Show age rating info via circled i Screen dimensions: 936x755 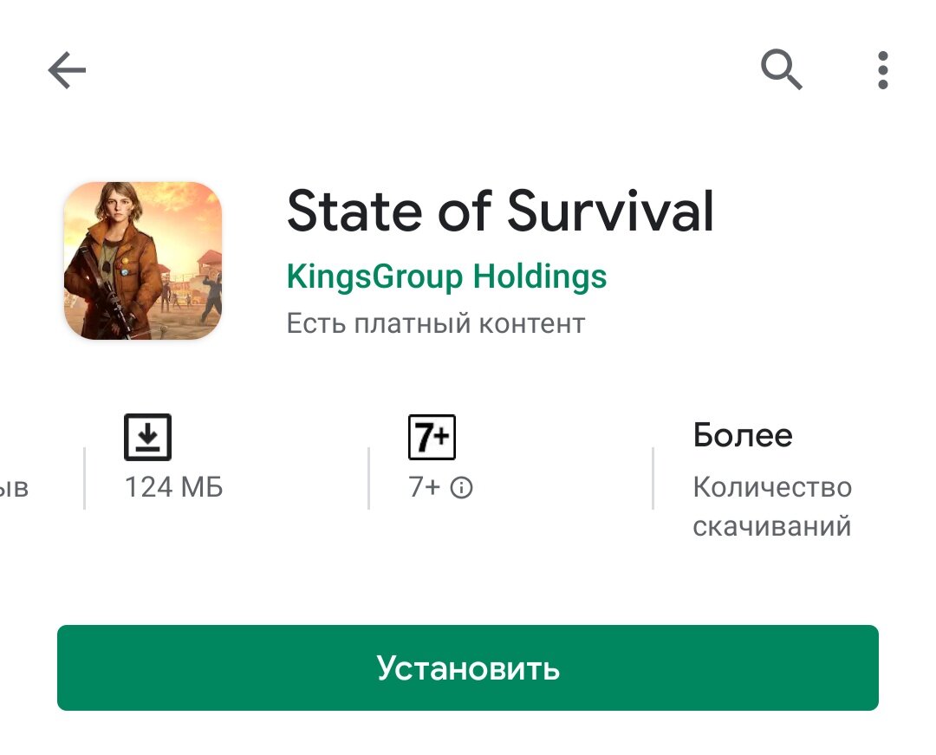click(x=461, y=488)
